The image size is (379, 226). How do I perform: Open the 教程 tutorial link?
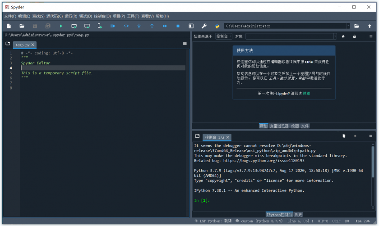coord(306,93)
